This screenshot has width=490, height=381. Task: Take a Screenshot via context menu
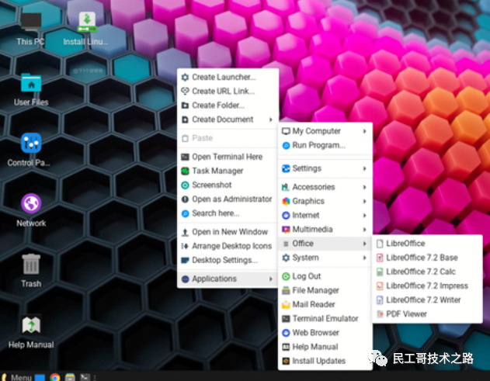click(x=228, y=185)
